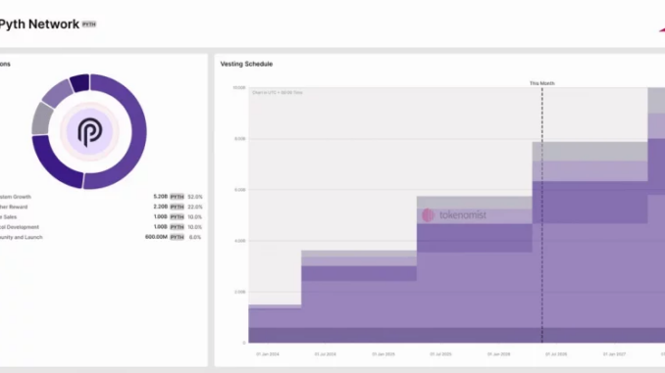
Task: Click the 6.00B y-axis label
Action: coord(240,190)
